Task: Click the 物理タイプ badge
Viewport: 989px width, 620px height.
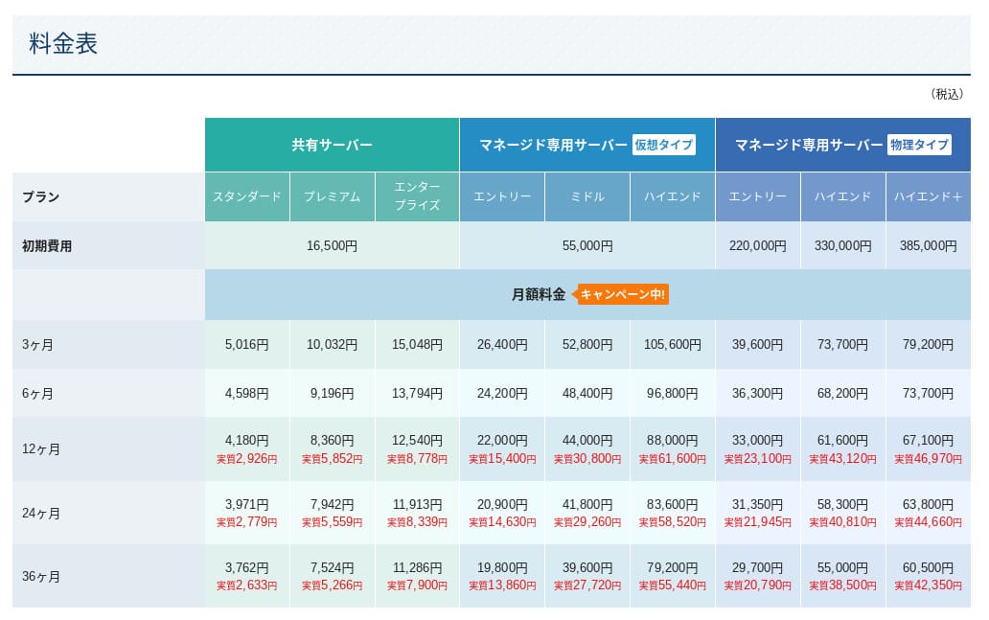Action: click(919, 146)
